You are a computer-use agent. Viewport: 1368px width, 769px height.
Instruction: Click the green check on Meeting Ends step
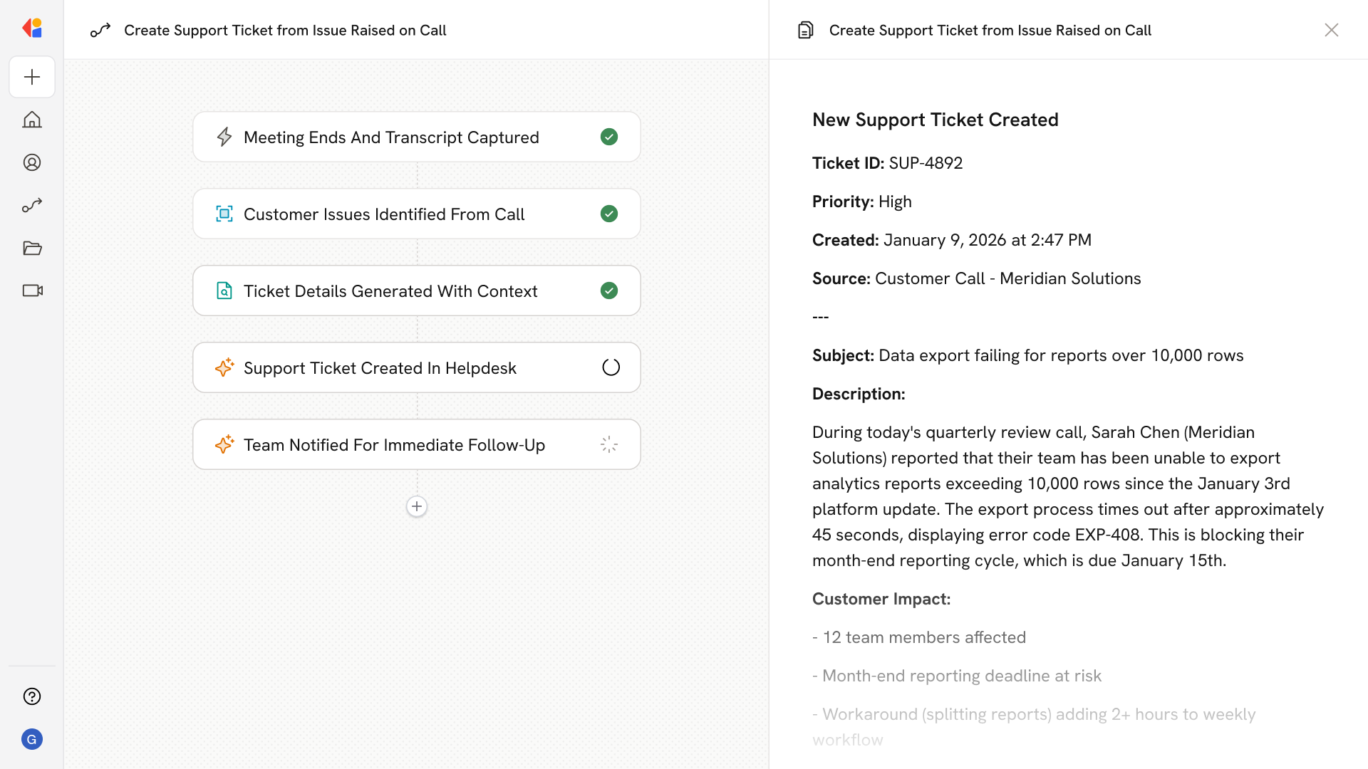click(x=609, y=137)
